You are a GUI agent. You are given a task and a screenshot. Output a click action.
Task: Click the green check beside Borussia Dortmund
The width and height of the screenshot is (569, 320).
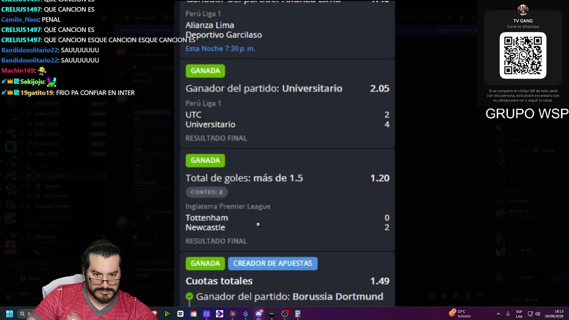click(189, 296)
